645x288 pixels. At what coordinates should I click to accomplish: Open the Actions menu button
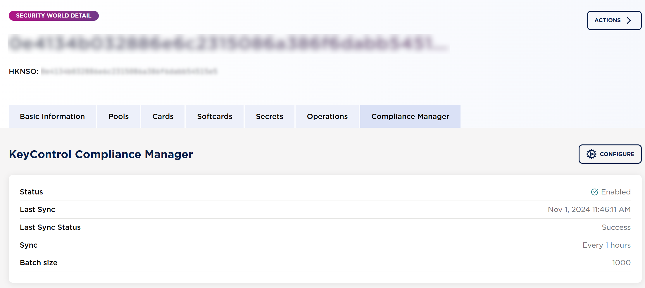(614, 20)
